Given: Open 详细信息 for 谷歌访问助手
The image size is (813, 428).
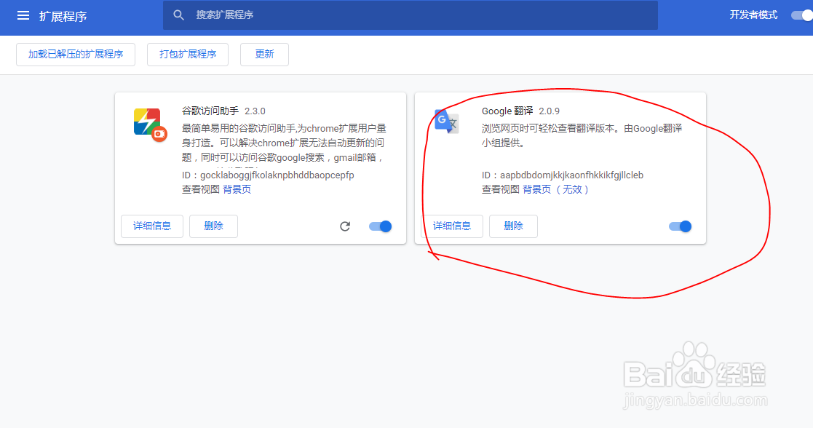Looking at the screenshot, I should click(152, 226).
